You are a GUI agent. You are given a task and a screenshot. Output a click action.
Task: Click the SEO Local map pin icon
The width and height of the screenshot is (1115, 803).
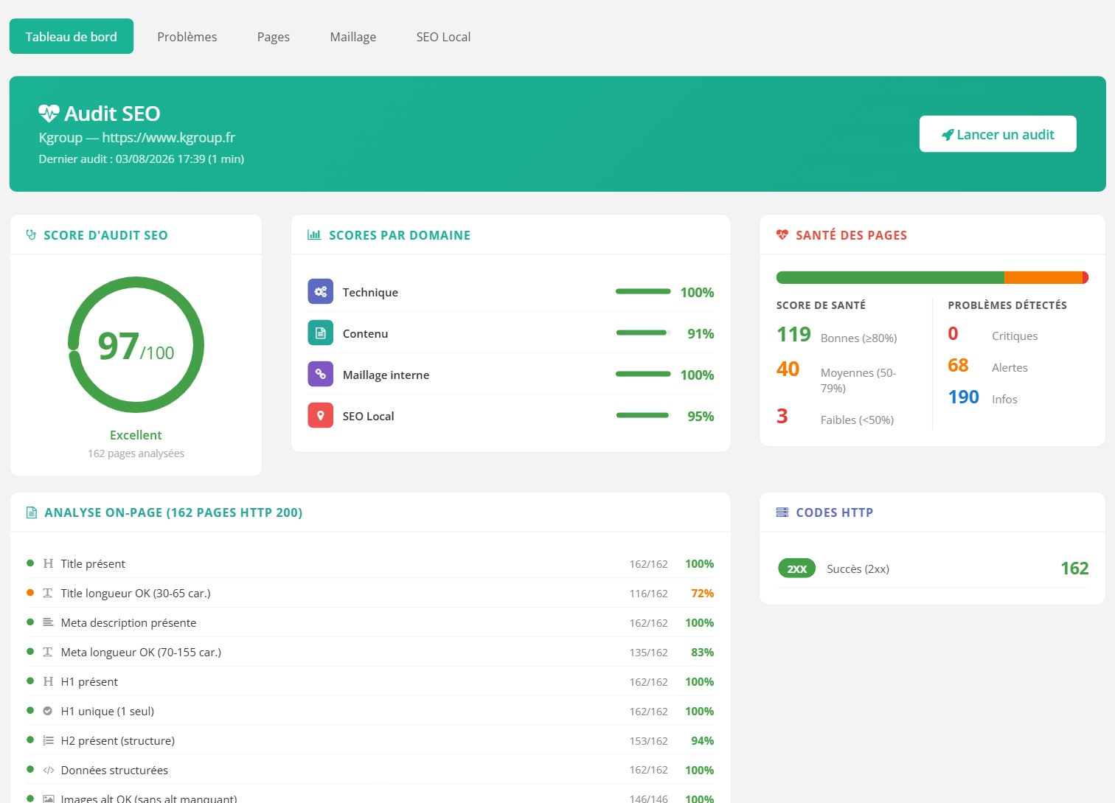pos(320,416)
